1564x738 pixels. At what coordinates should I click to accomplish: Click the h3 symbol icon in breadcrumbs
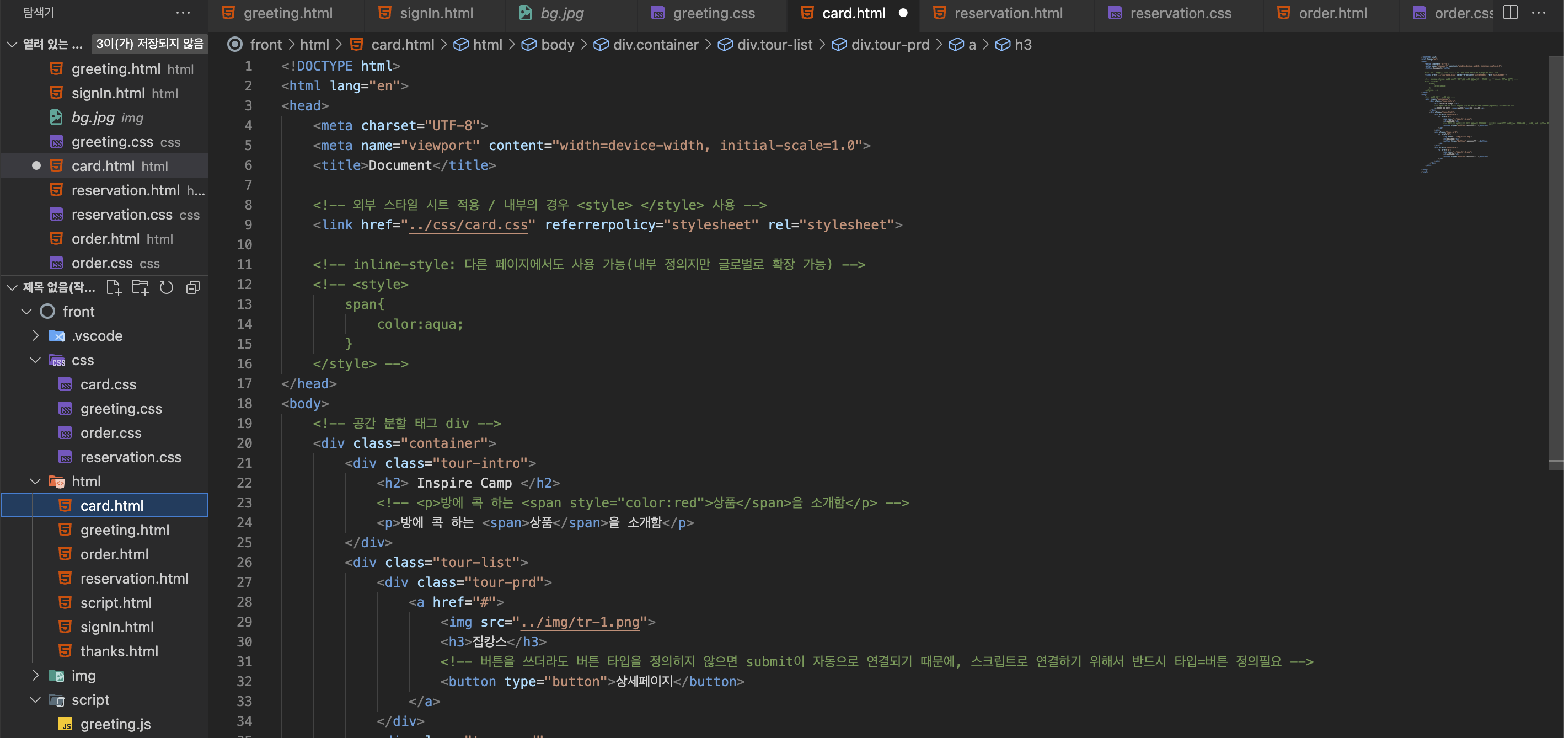(1003, 44)
